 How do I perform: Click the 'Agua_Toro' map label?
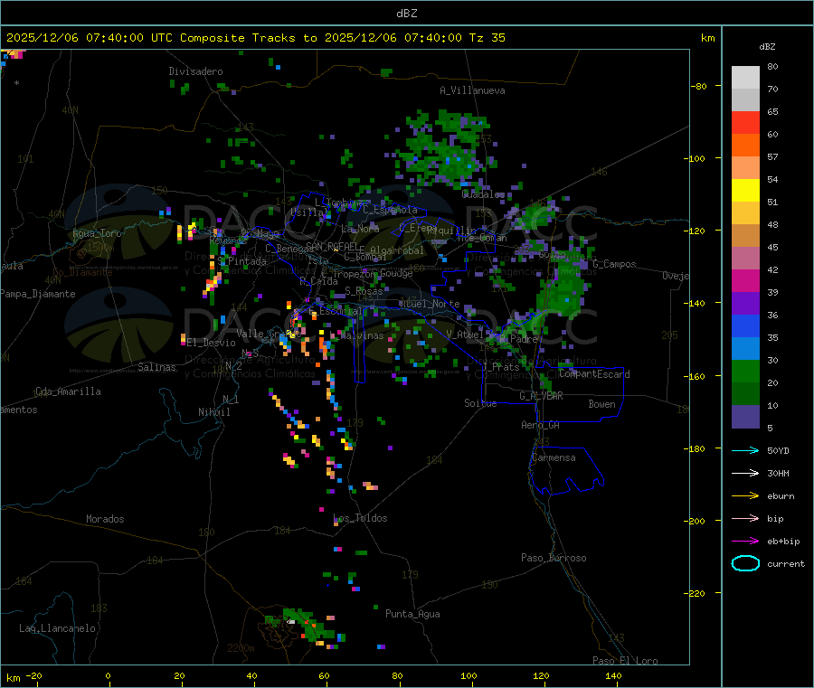pos(97,233)
